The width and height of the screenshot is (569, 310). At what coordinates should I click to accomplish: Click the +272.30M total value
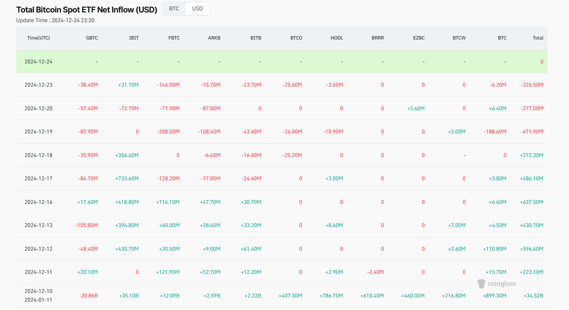[532, 155]
